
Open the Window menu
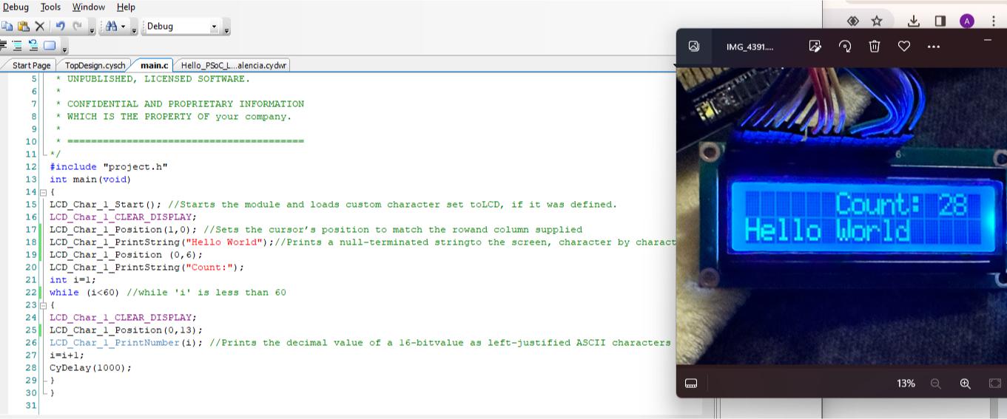click(x=88, y=7)
